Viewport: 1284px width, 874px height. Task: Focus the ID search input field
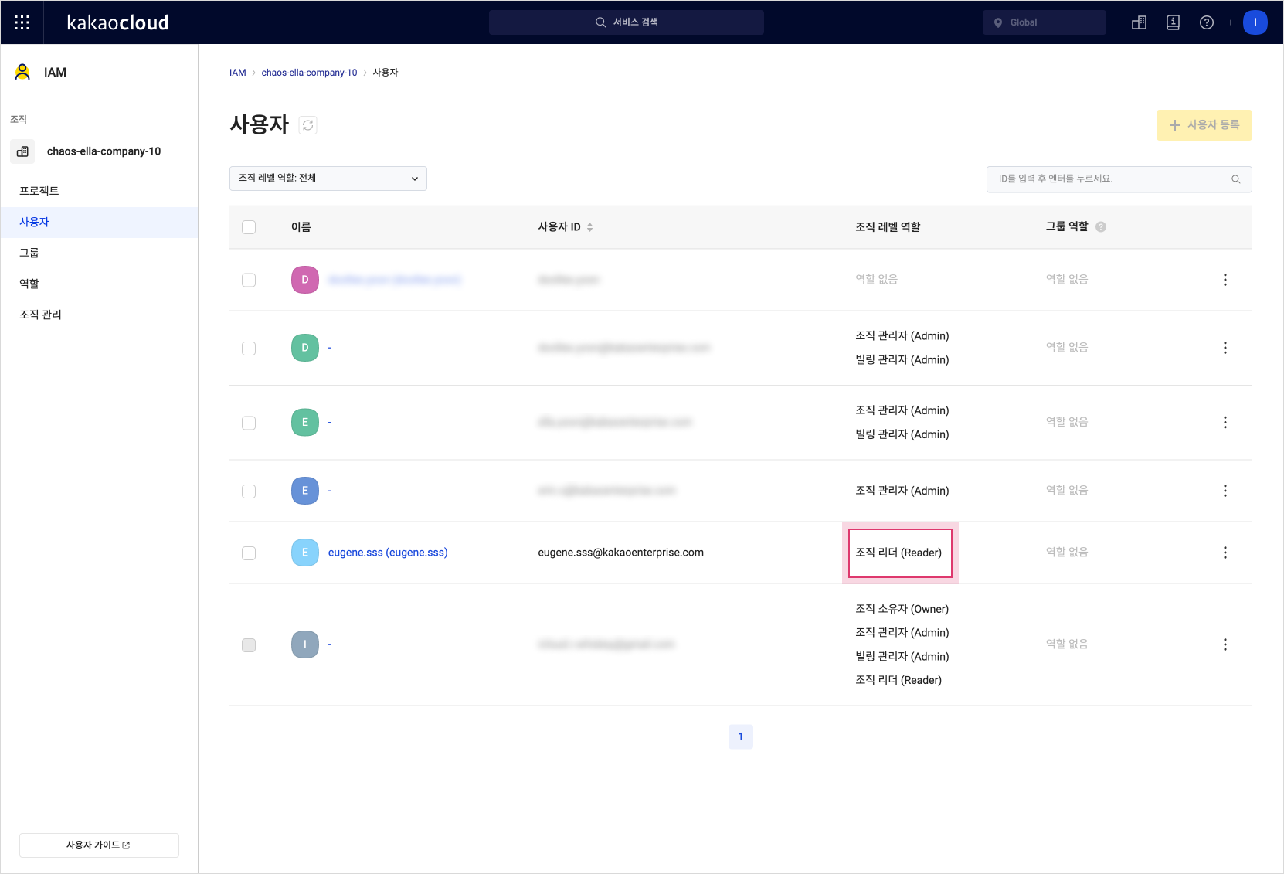[1119, 179]
